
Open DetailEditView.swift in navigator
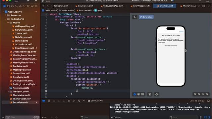coord(23,81)
